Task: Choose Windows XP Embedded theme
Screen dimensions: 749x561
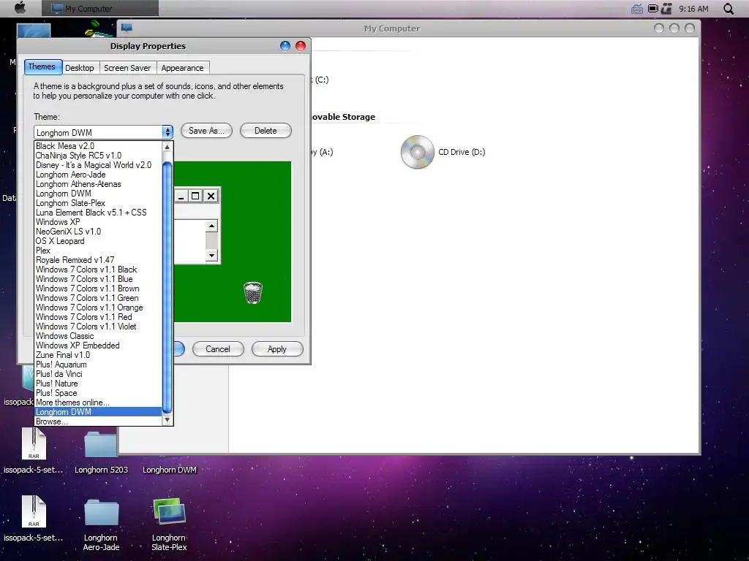Action: (99, 346)
